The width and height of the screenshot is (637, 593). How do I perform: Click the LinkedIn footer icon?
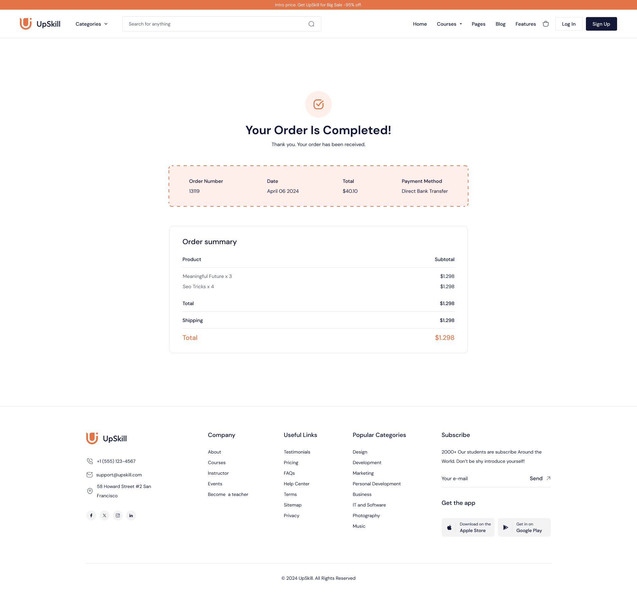pyautogui.click(x=131, y=515)
